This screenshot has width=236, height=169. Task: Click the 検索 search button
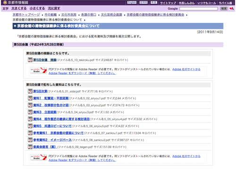coord(224,8)
